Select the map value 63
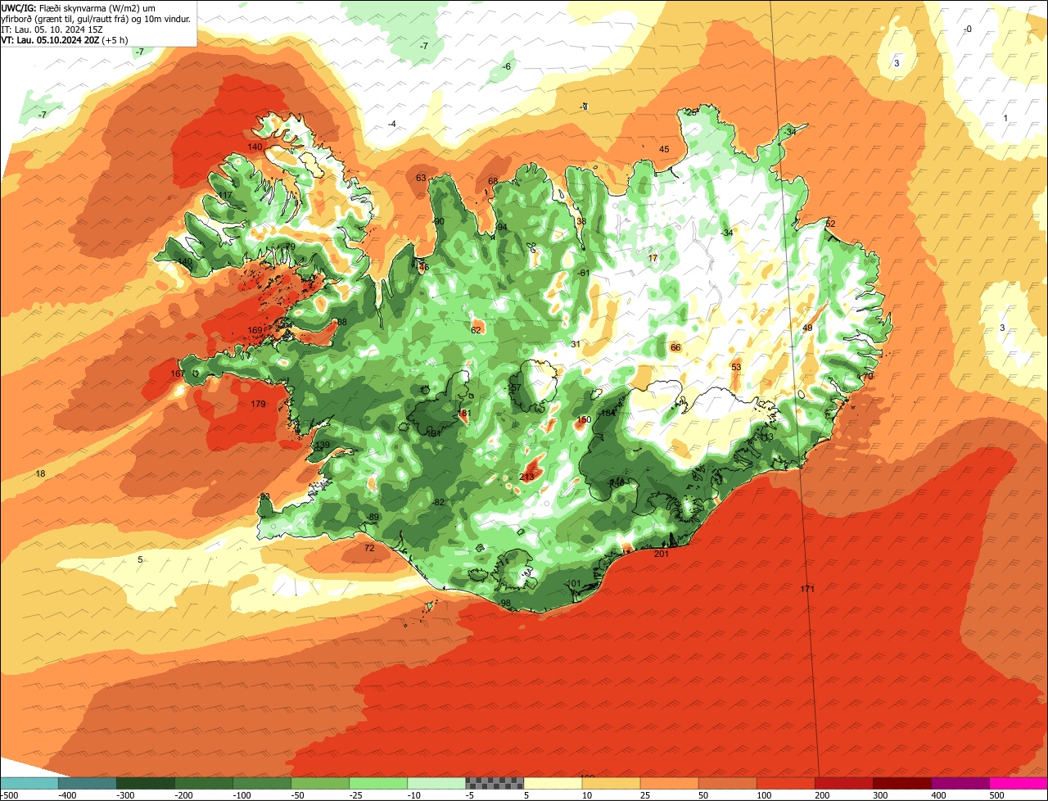The width and height of the screenshot is (1048, 801). point(421,178)
